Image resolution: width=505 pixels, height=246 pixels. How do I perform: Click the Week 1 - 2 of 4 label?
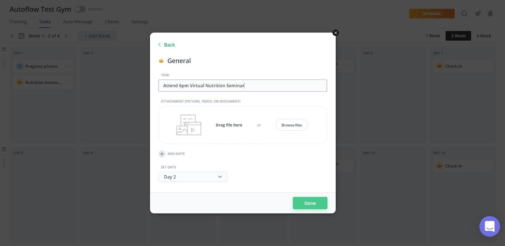click(44, 36)
